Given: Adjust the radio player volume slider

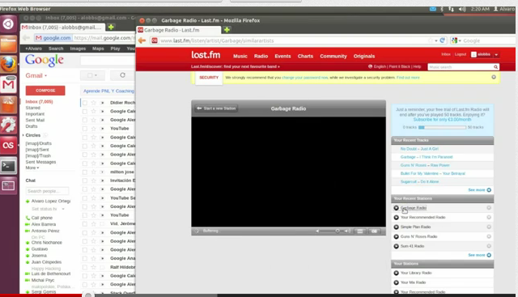Looking at the screenshot, I should [x=333, y=231].
